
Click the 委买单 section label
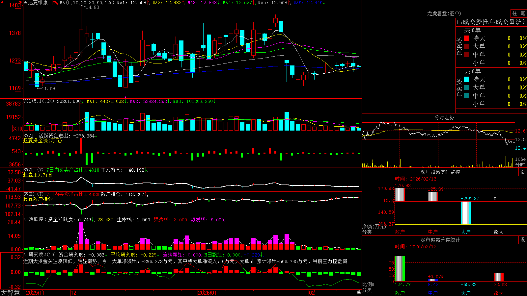click(459, 46)
